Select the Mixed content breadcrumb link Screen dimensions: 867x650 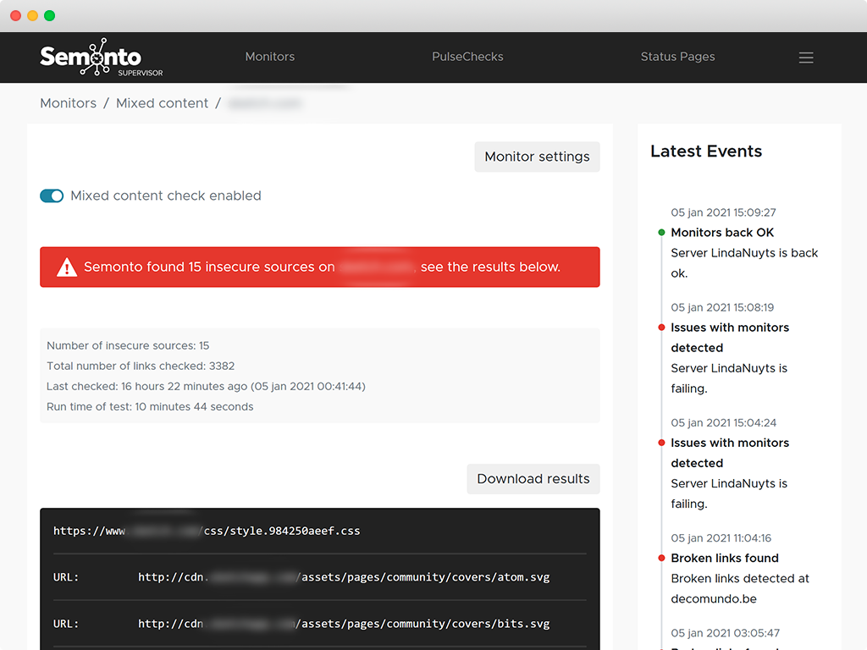click(162, 103)
